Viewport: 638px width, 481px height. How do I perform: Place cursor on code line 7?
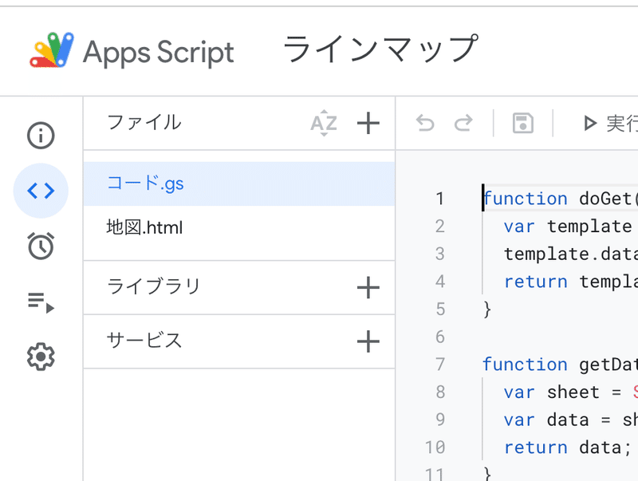(x=558, y=365)
